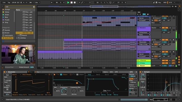The image size is (182, 102).
Task: Switch to the Osc 2 tab
Action: point(38,72)
